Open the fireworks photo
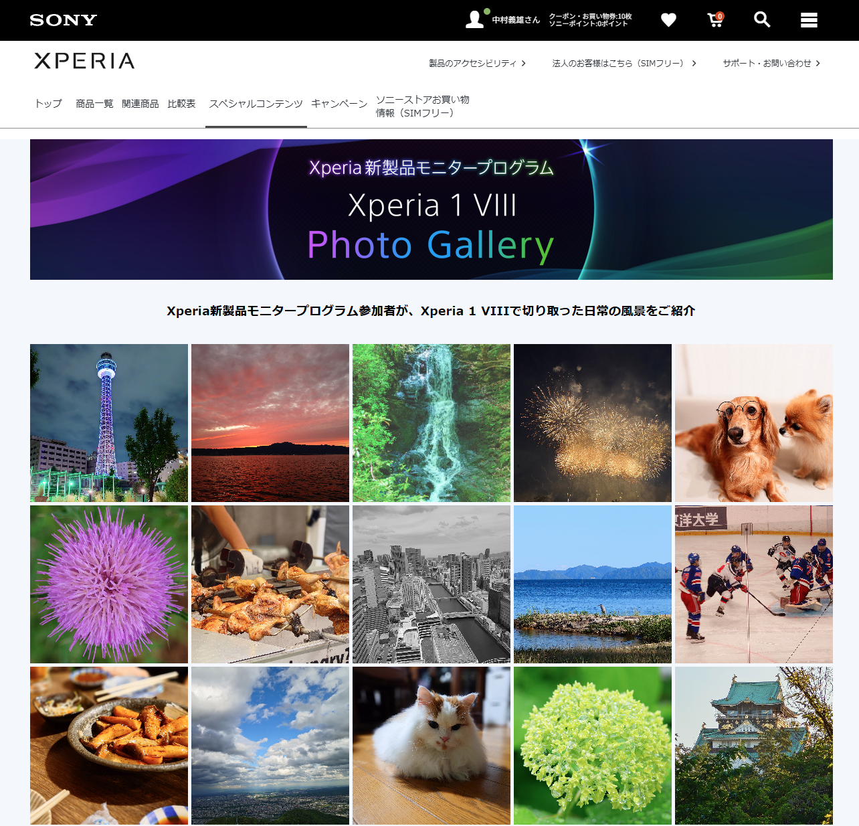 pyautogui.click(x=593, y=423)
